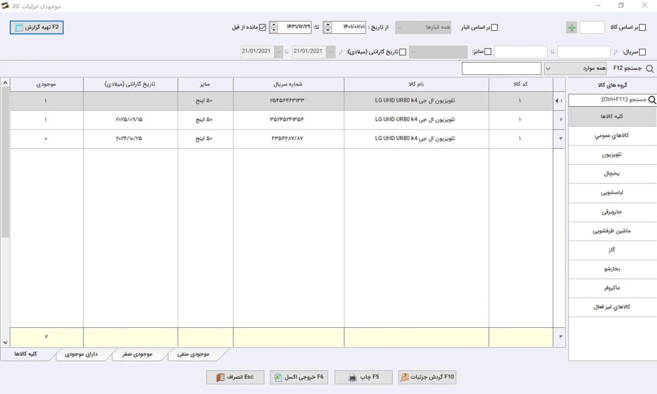Click the report grid icon on F2 button

[19, 27]
